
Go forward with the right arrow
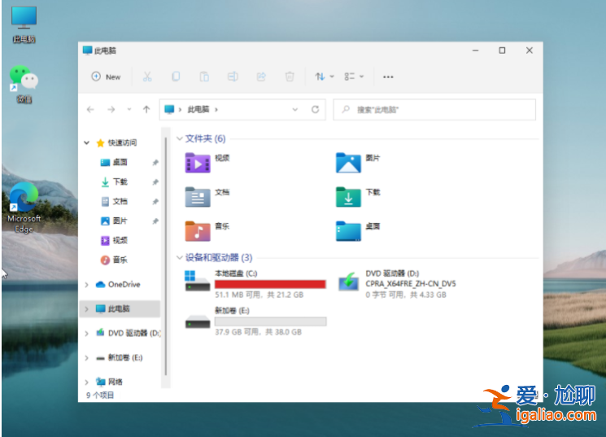click(x=111, y=109)
